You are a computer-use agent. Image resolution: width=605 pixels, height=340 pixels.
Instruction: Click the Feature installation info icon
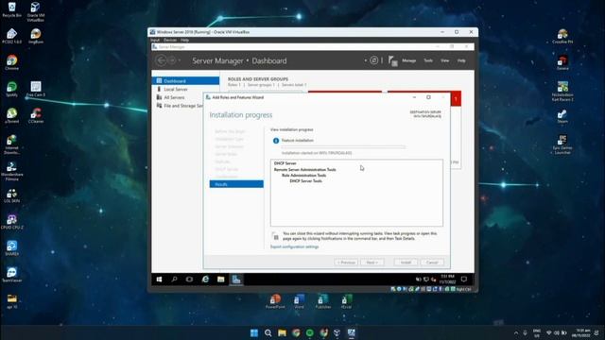tap(276, 141)
